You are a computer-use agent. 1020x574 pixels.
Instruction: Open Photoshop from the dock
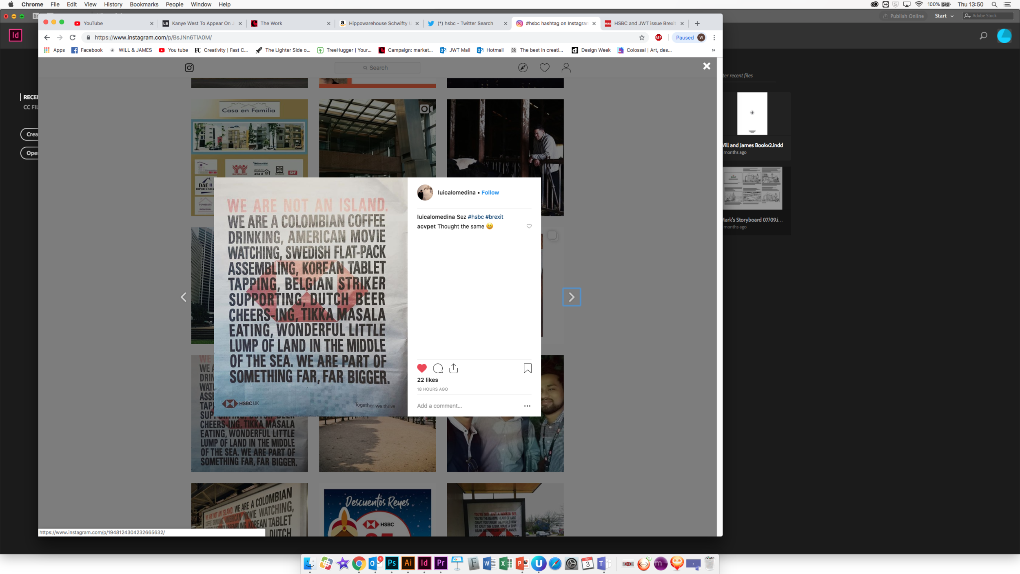tap(391, 563)
